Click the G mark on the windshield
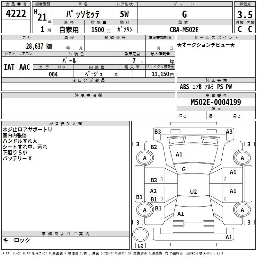The height and width of the screenshot is (257, 257). pyautogui.click(x=184, y=169)
